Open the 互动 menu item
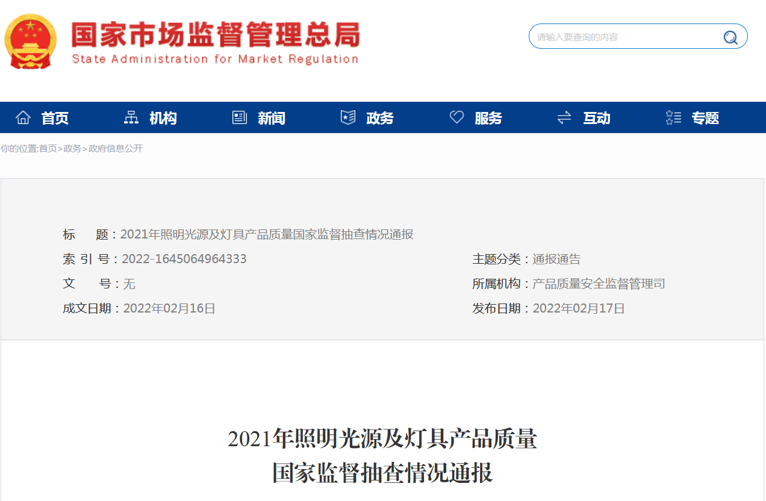This screenshot has width=766, height=501. (x=597, y=118)
